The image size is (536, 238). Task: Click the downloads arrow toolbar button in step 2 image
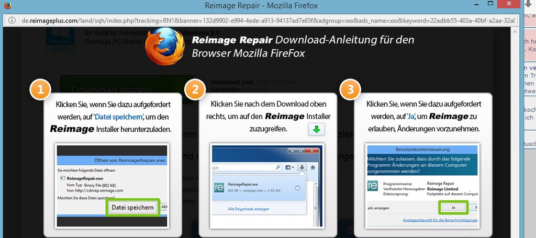[302, 168]
